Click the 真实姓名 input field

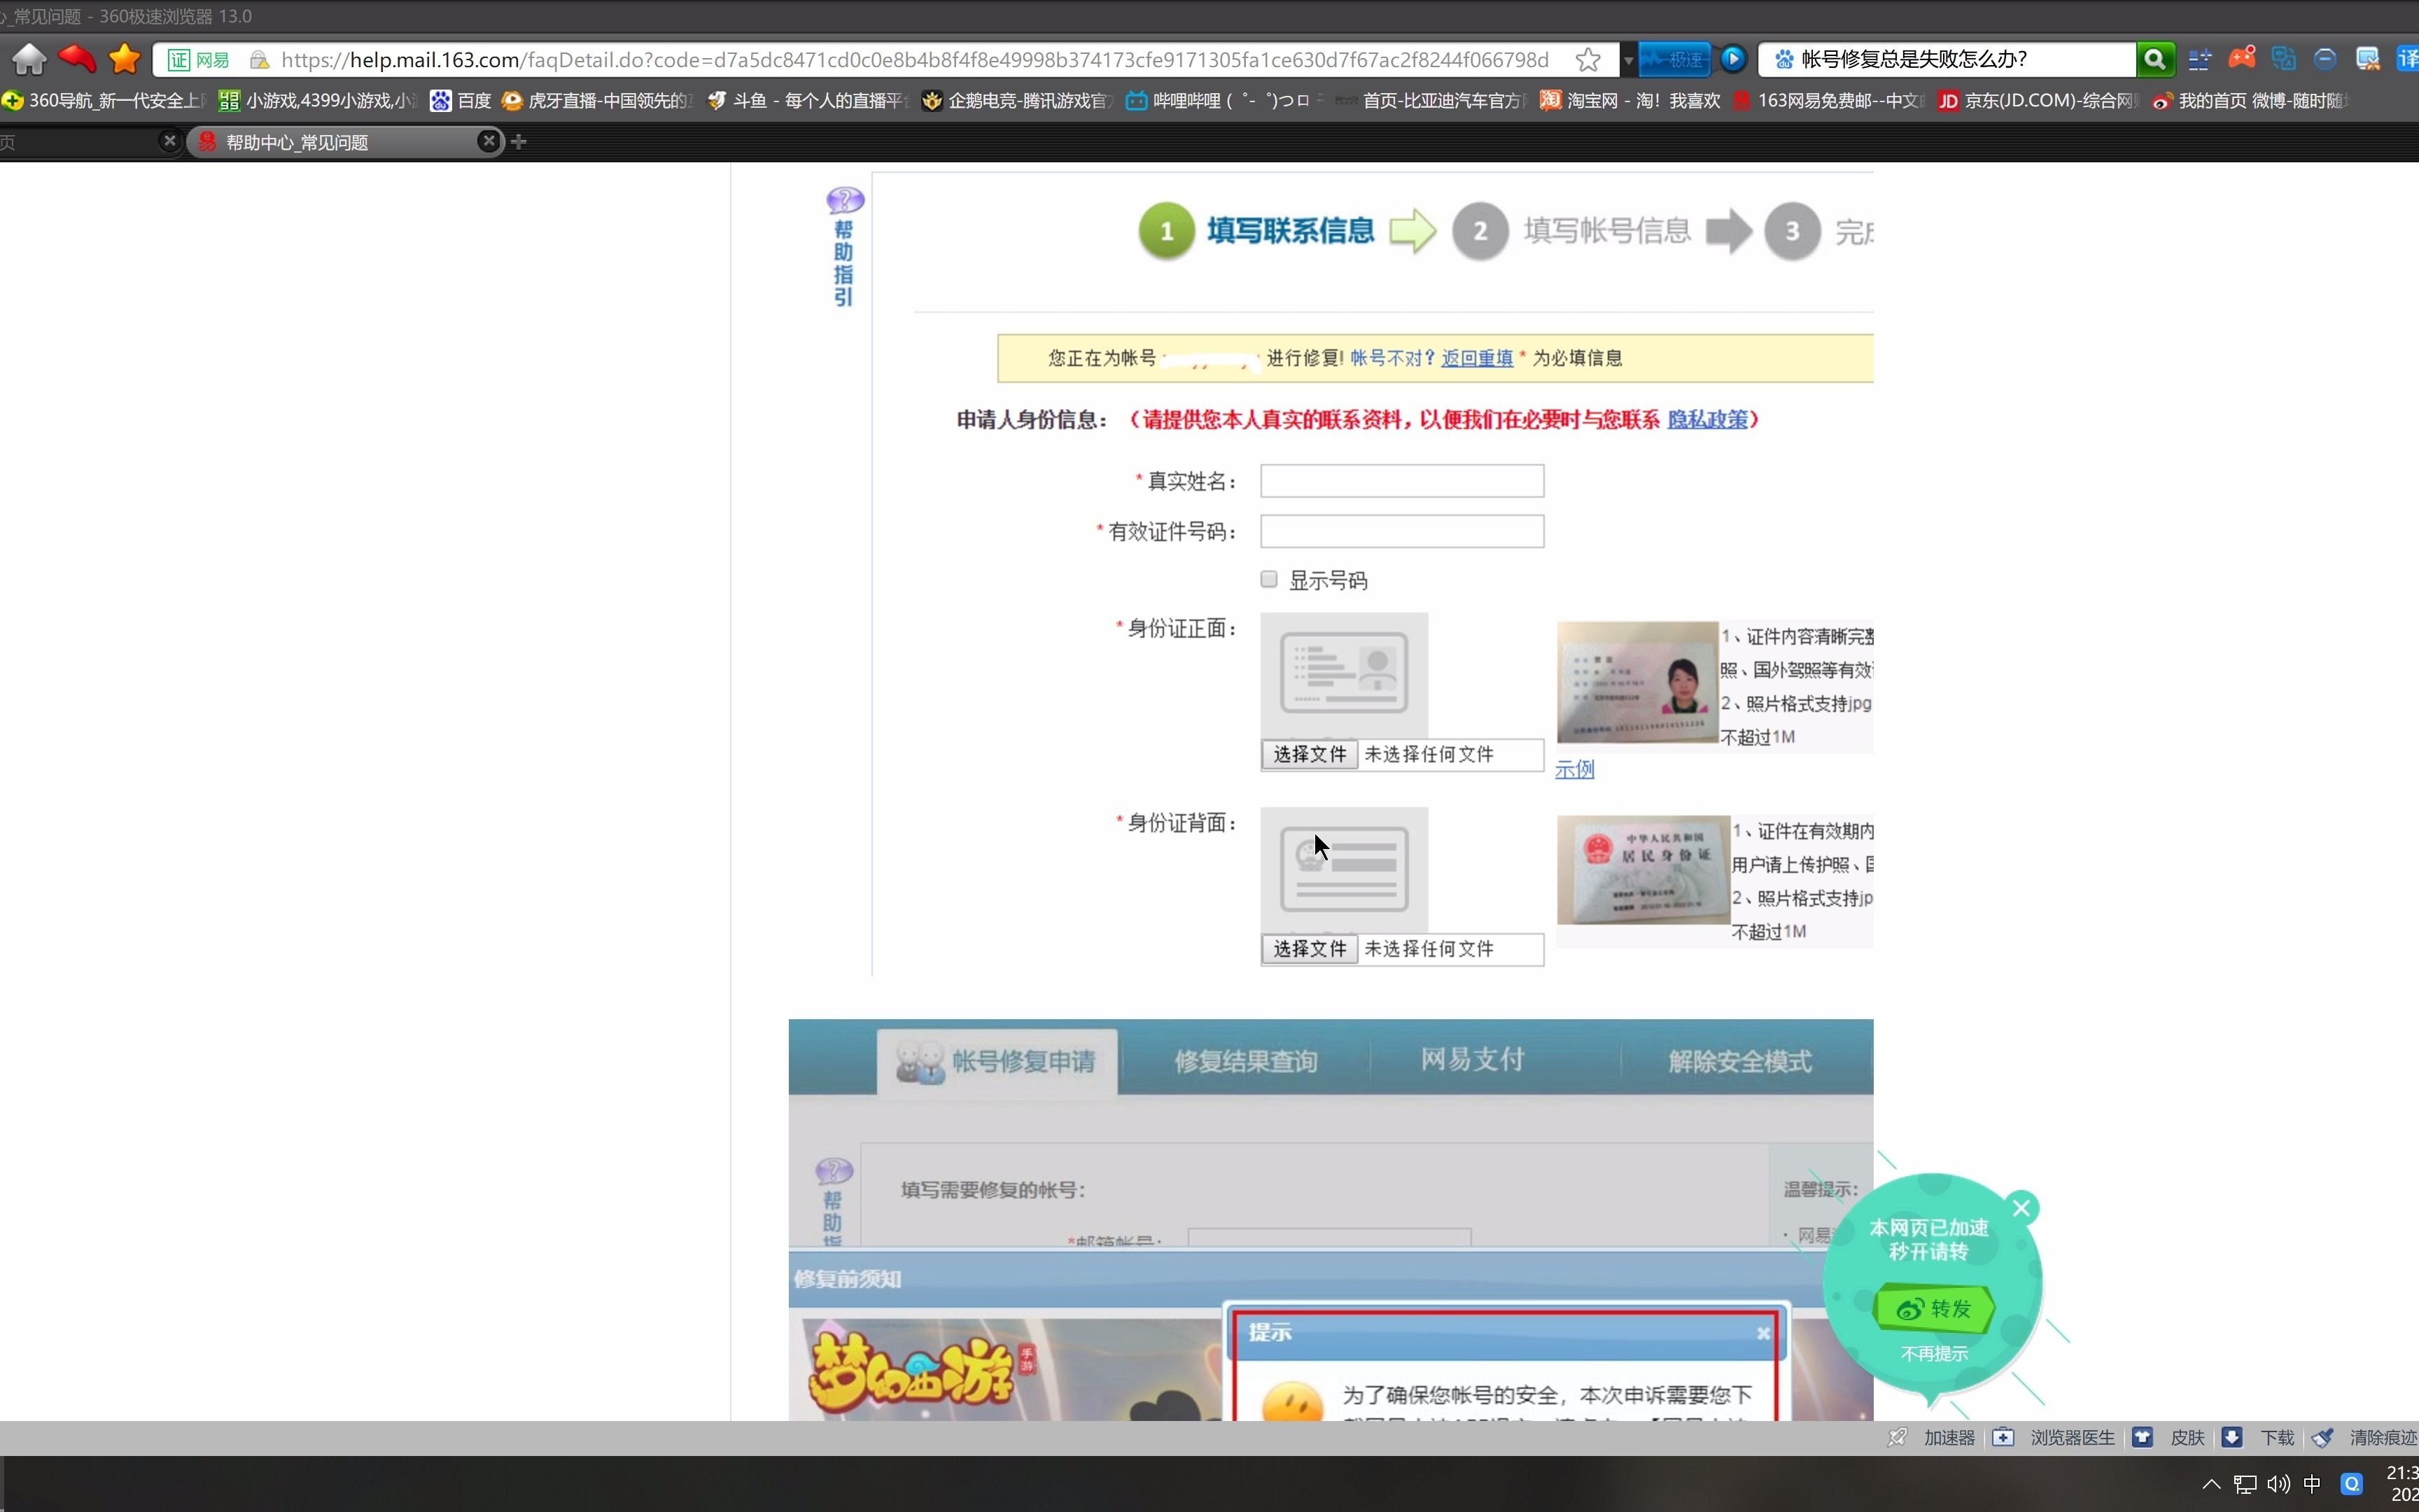point(1401,480)
